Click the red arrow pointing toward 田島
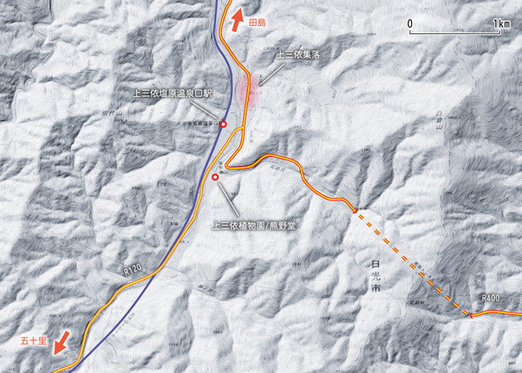Image resolution: width=522 pixels, height=373 pixels. pyautogui.click(x=238, y=20)
